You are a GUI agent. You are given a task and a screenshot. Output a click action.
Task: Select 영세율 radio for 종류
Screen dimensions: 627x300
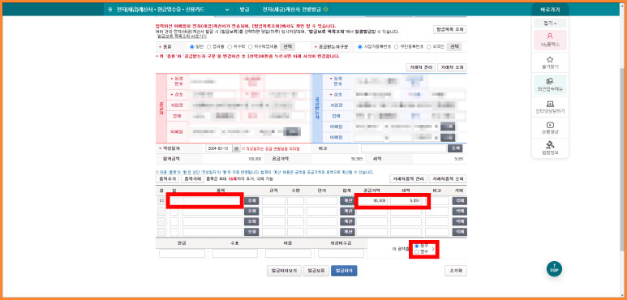(208, 47)
